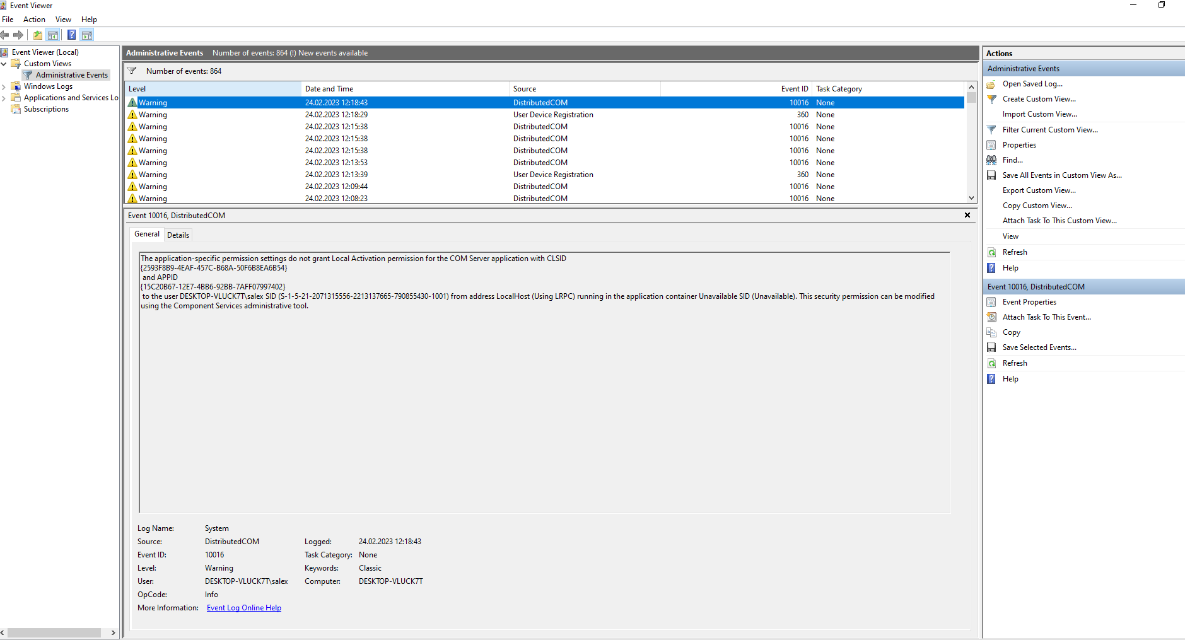
Task: Click the events list scroll down arrow
Action: [x=971, y=198]
